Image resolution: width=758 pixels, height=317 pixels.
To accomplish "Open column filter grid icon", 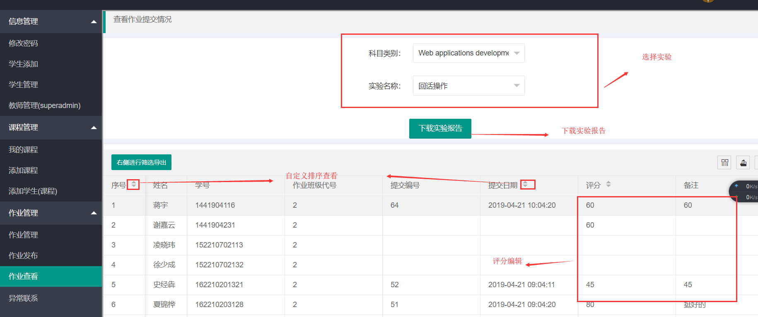I will tap(724, 163).
